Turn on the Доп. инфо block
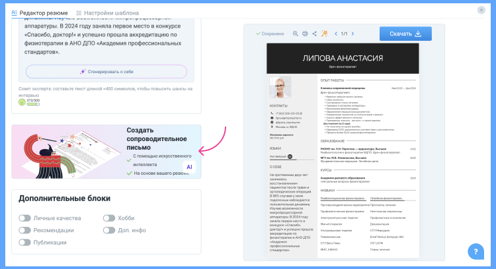 [109, 230]
